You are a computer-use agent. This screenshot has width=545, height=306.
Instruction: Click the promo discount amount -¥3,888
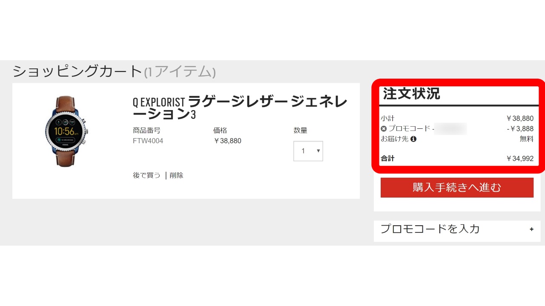coord(520,129)
